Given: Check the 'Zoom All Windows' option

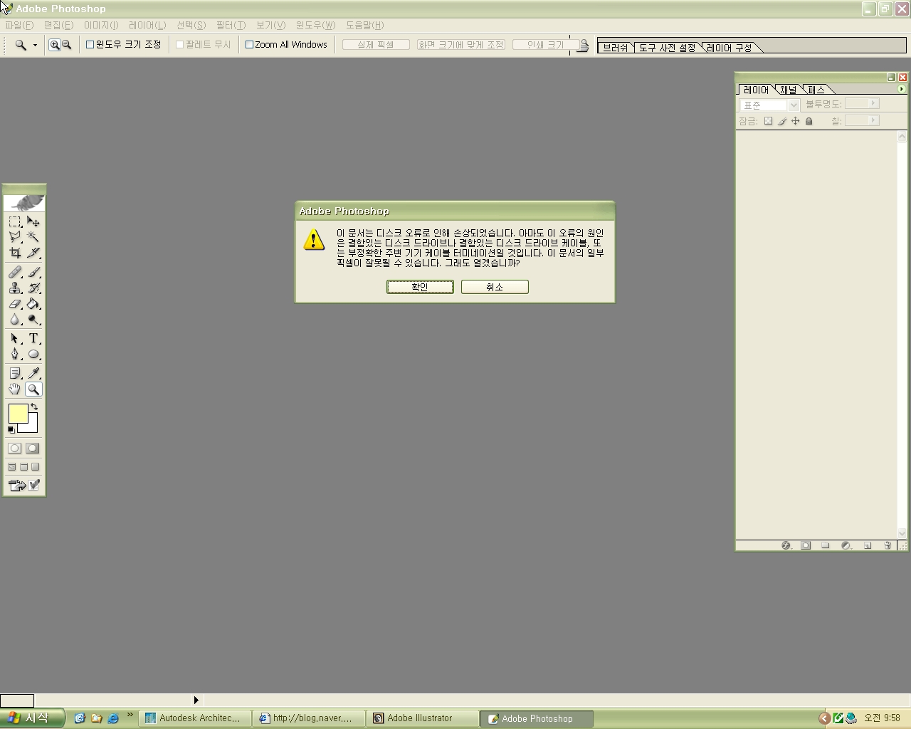Looking at the screenshot, I should tap(250, 44).
